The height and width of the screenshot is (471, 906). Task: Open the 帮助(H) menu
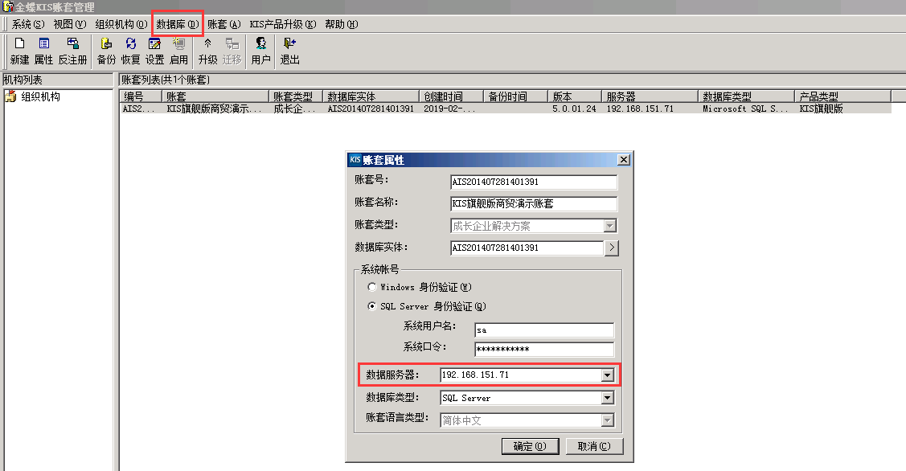(x=341, y=24)
